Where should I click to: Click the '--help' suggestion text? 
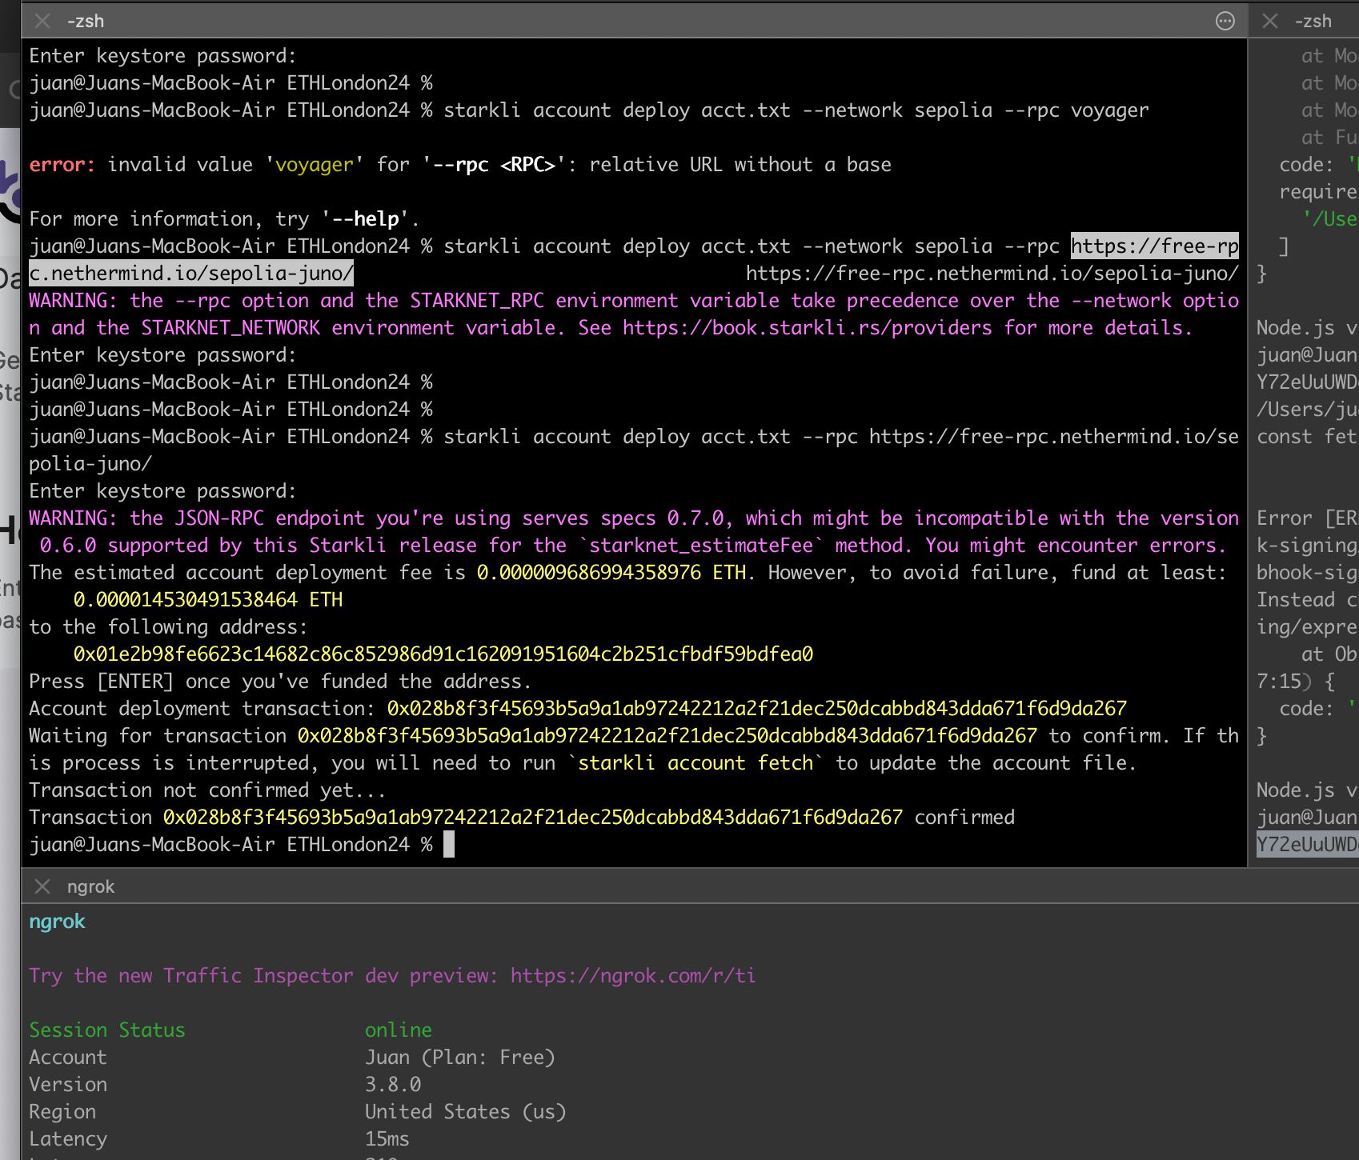[365, 219]
